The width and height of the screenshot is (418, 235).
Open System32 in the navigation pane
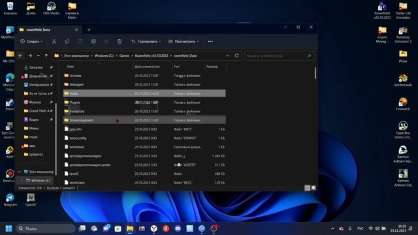[36, 154]
